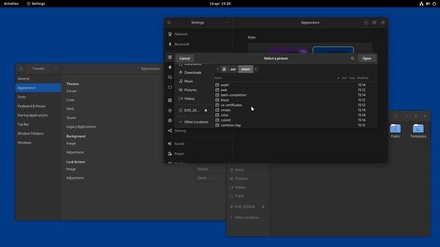Eject EOS_202204 in Files window sidebar
This screenshot has width=440, height=247.
point(263,207)
